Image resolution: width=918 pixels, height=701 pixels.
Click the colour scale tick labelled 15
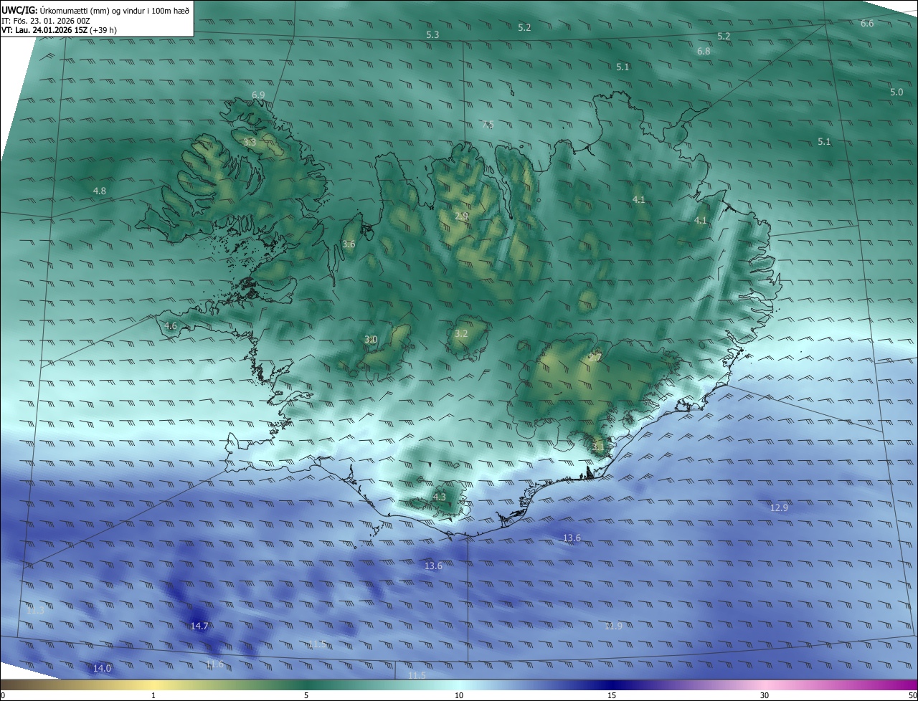[x=612, y=695]
